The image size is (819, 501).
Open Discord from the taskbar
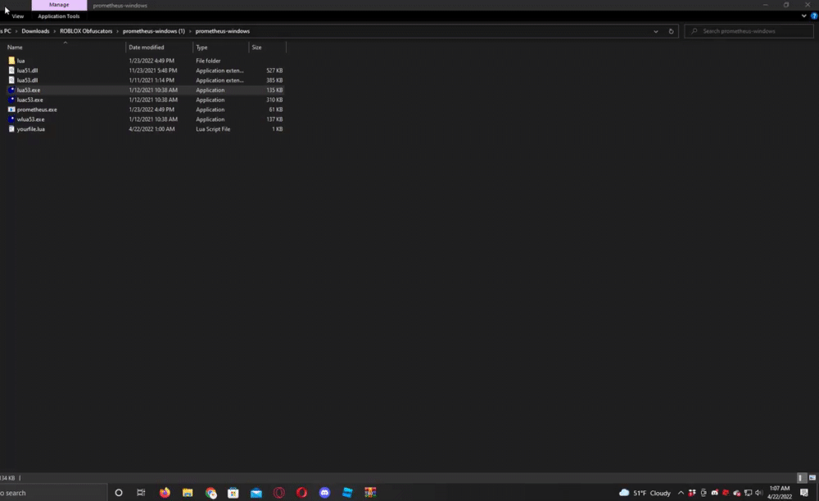324,493
